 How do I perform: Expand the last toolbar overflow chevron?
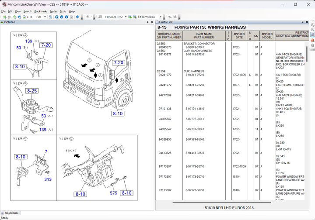tap(179, 18)
